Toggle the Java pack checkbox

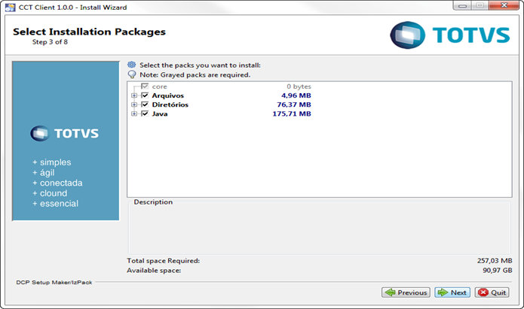145,114
